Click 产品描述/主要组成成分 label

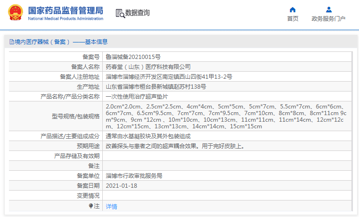(70, 136)
